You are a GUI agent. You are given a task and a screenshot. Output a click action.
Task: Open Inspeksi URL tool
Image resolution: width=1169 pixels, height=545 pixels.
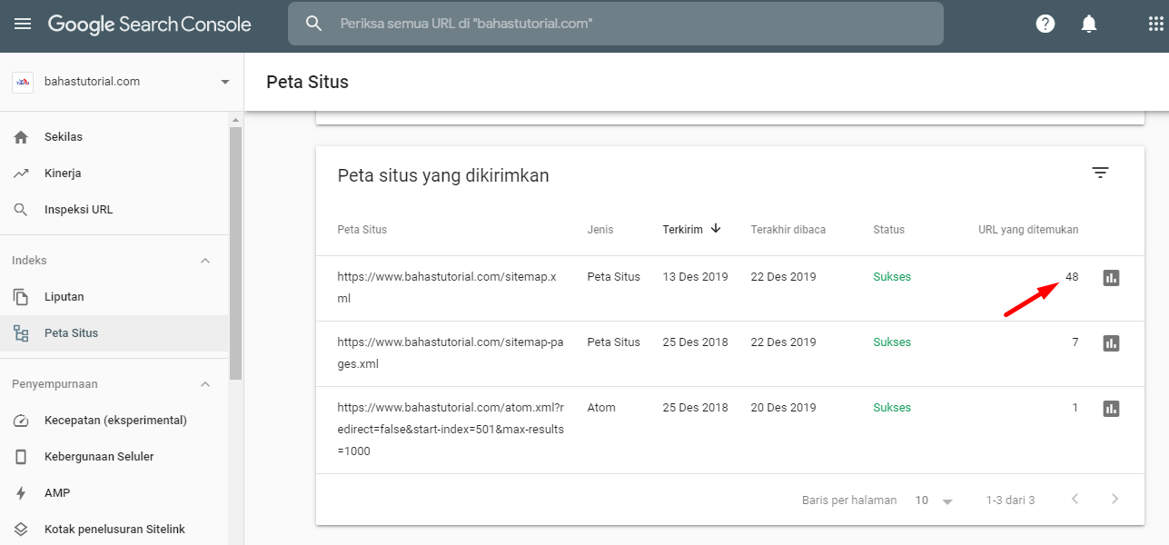coord(114,210)
